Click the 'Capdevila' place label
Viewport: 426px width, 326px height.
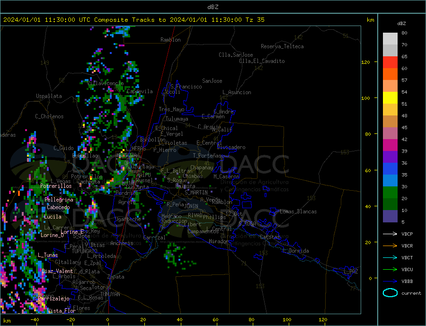pyautogui.click(x=140, y=91)
